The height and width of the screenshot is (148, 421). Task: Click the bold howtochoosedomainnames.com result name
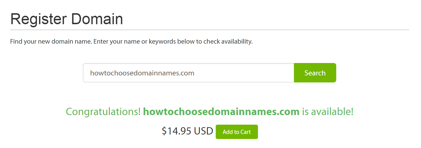[221, 112]
